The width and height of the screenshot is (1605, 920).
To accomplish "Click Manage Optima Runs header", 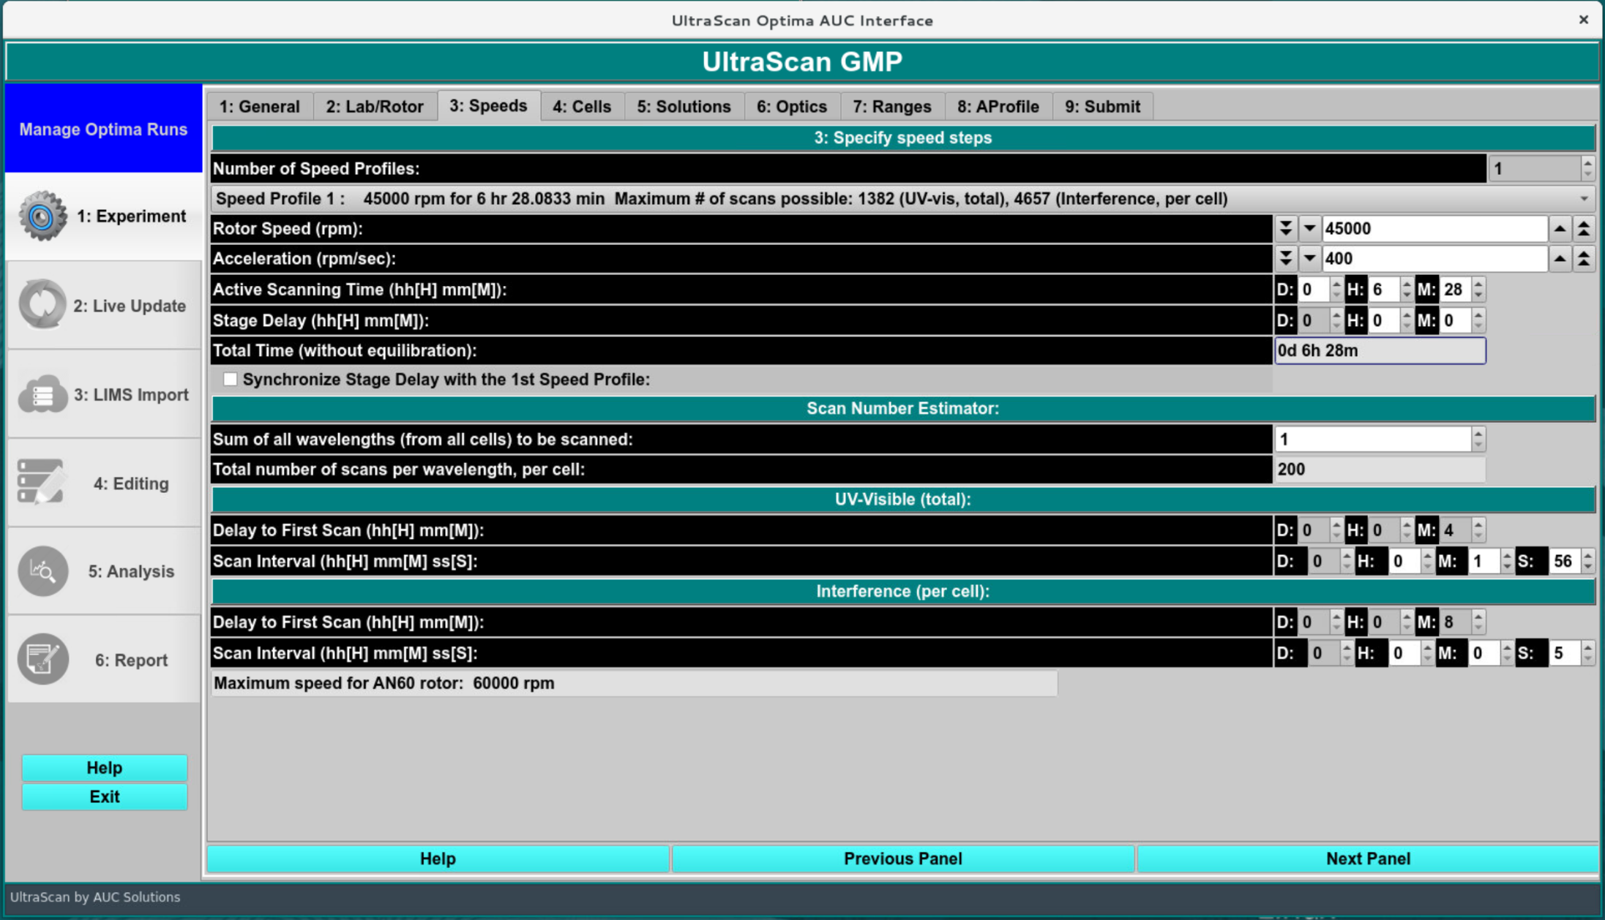I will (x=103, y=129).
